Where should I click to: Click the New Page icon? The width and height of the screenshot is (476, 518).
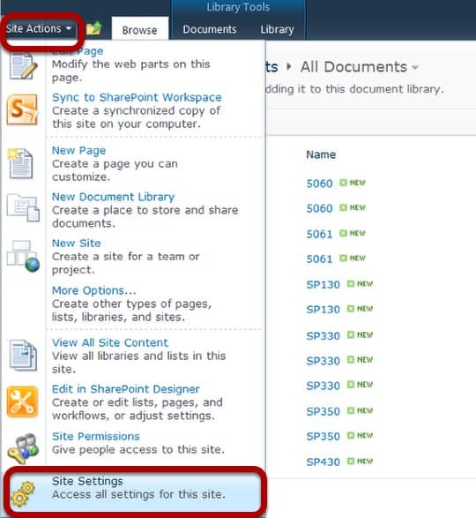[21, 163]
